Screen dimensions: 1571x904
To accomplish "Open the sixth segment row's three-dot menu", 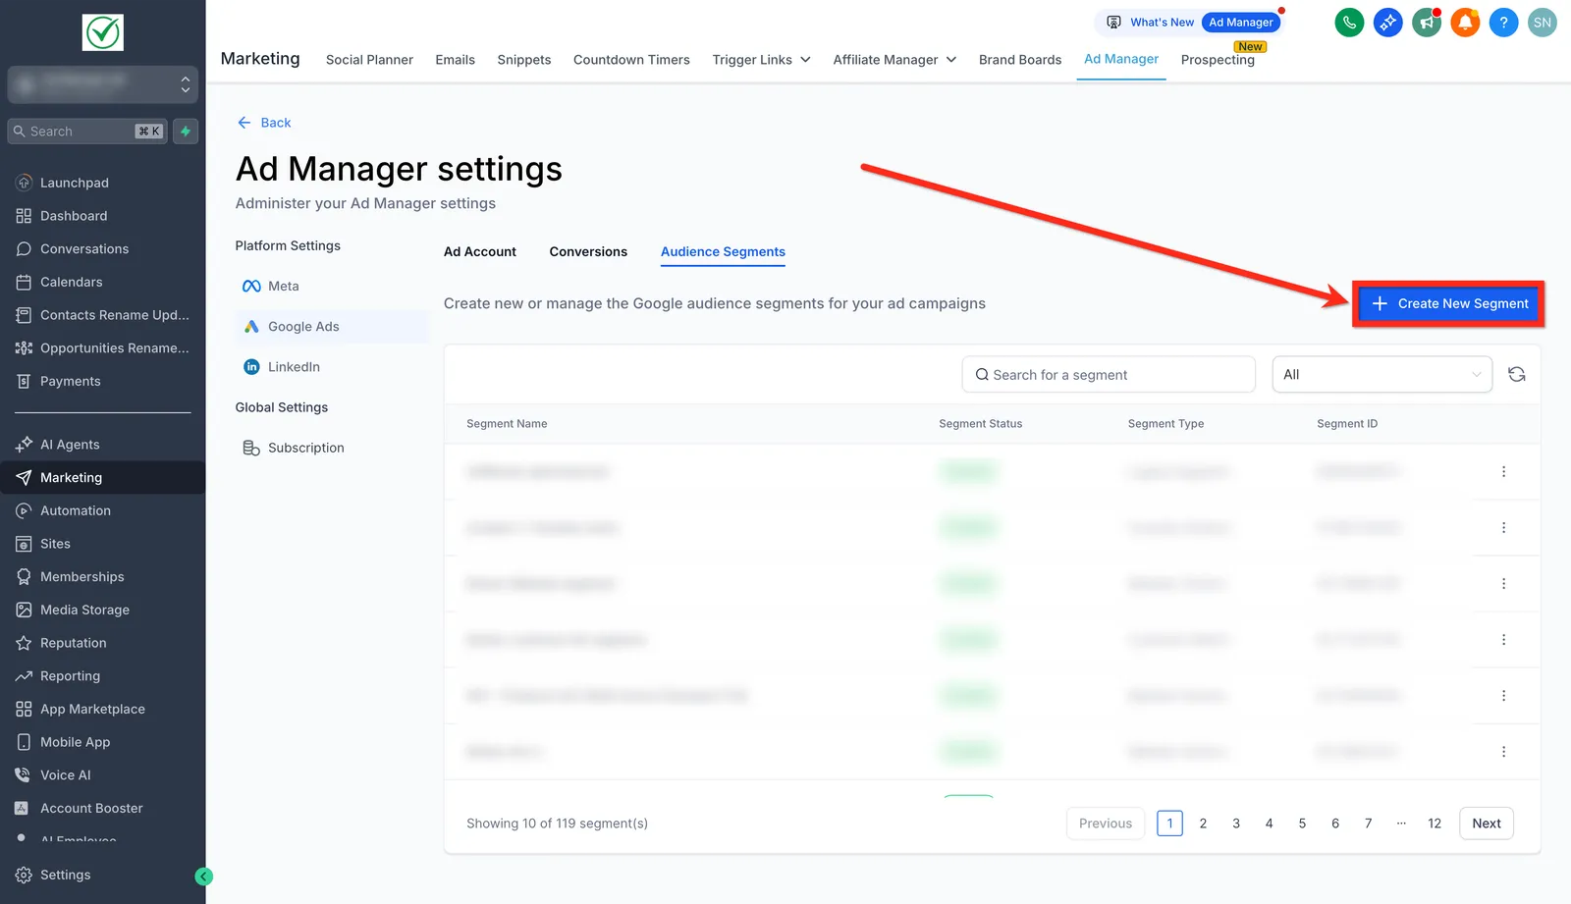I will click(1503, 752).
